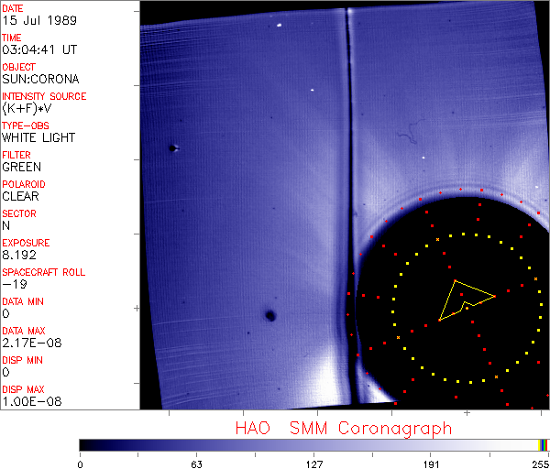The height and width of the screenshot is (469, 550).
Task: Click the 127 tick label under color bar
Action: tap(313, 463)
